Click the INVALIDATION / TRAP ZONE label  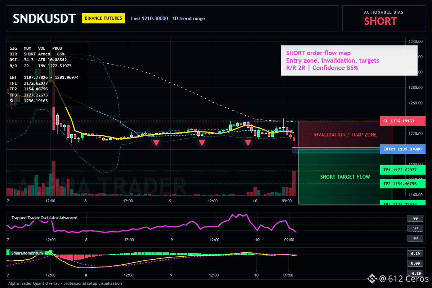(x=345, y=135)
